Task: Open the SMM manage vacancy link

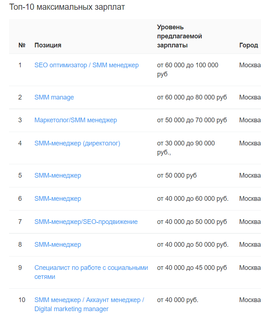Action: click(x=54, y=97)
